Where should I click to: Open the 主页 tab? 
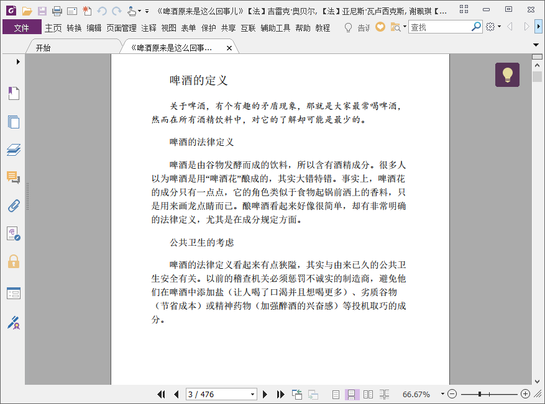53,28
